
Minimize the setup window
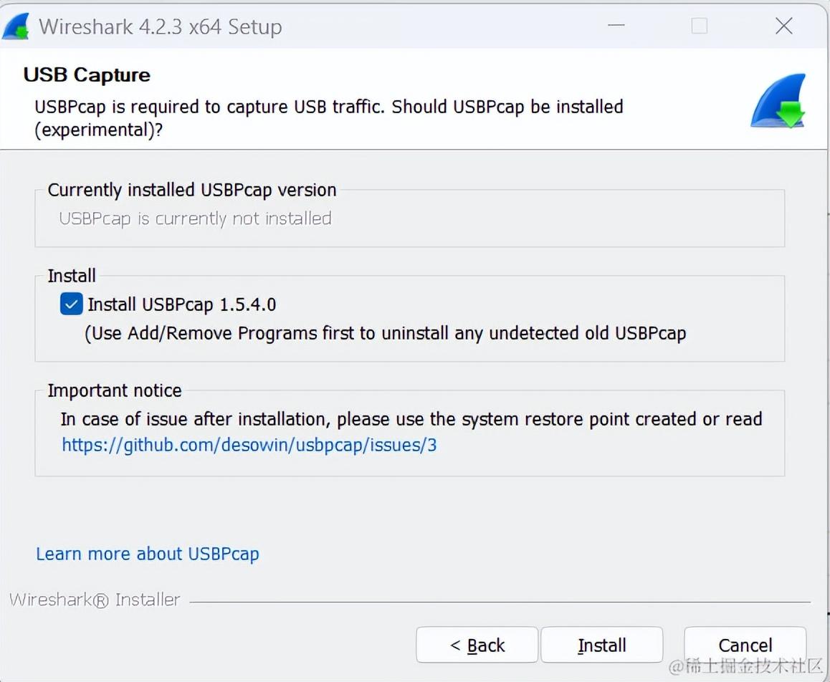(x=616, y=25)
